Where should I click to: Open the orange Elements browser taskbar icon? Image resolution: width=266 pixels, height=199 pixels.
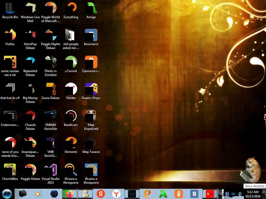tap(148, 194)
